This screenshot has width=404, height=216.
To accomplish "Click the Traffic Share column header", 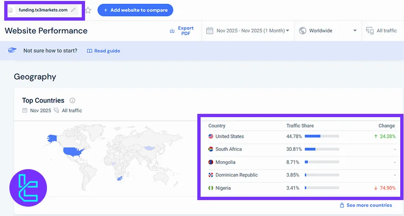I will point(300,126).
